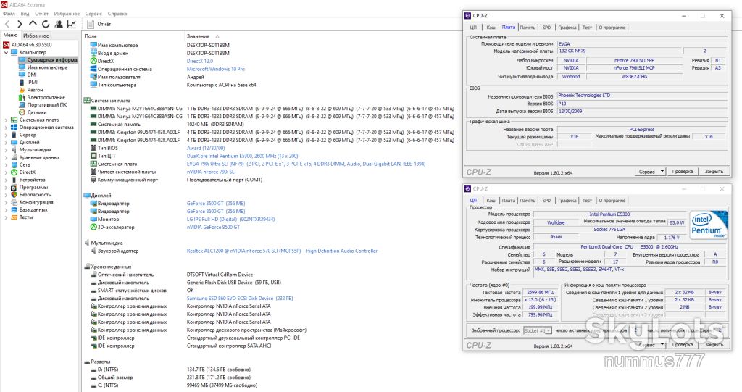The image size is (742, 392).
Task: Click the Оптический накопитель row icon
Action: point(93,275)
